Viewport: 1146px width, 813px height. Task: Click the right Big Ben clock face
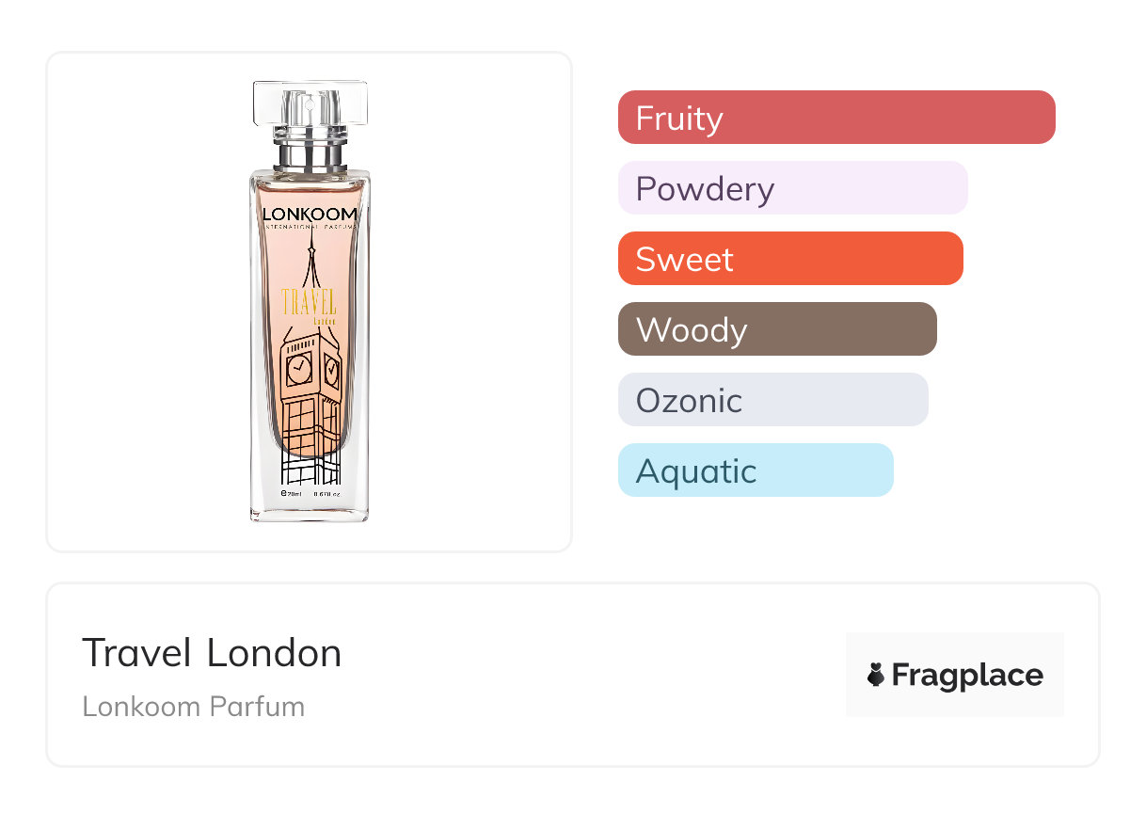332,371
